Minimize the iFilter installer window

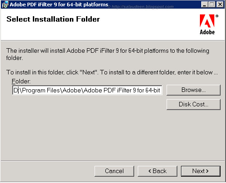(204, 5)
